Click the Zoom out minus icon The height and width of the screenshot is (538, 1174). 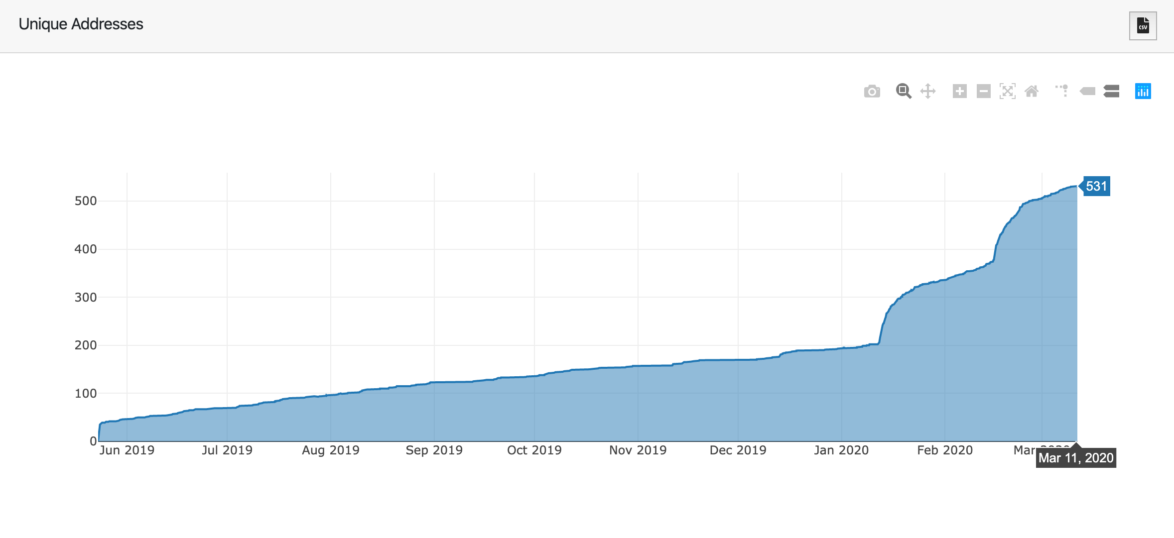coord(983,91)
